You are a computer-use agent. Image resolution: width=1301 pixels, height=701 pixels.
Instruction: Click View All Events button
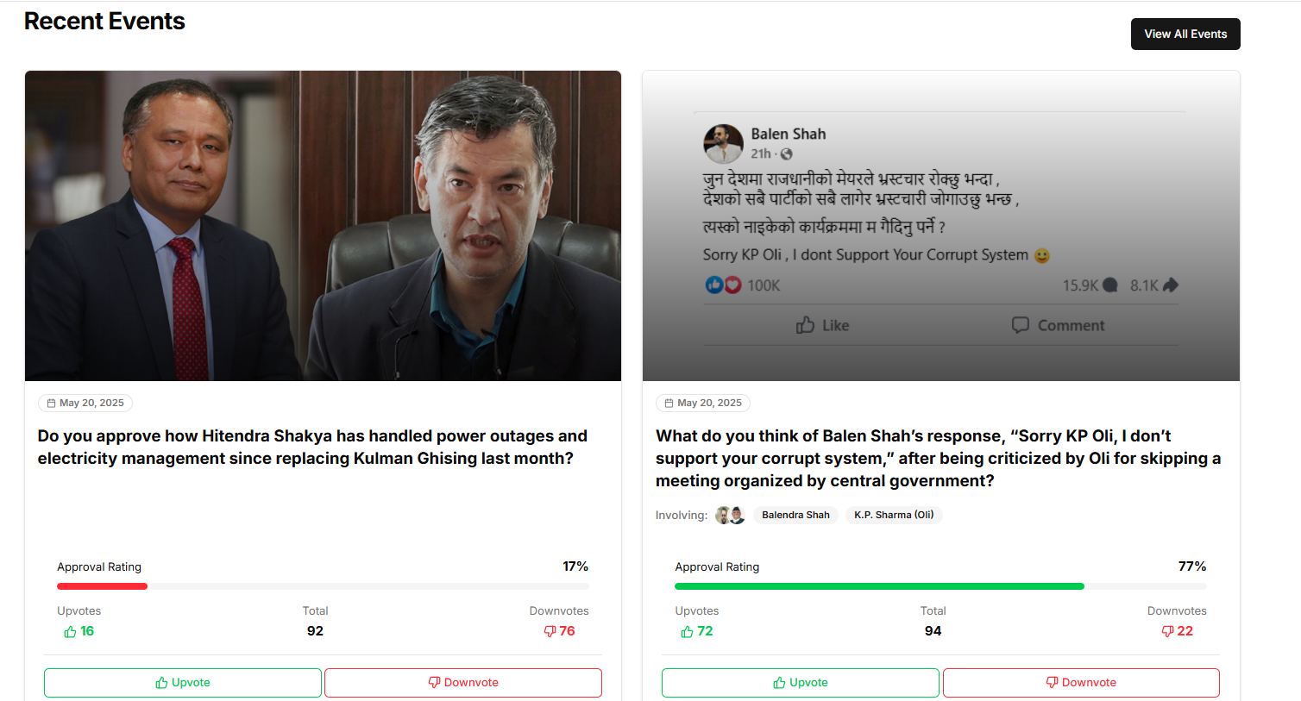point(1185,34)
